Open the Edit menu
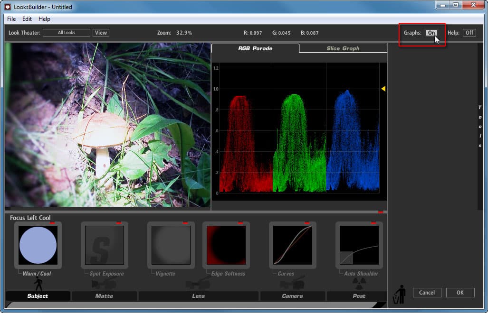This screenshot has width=488, height=313. tap(27, 19)
